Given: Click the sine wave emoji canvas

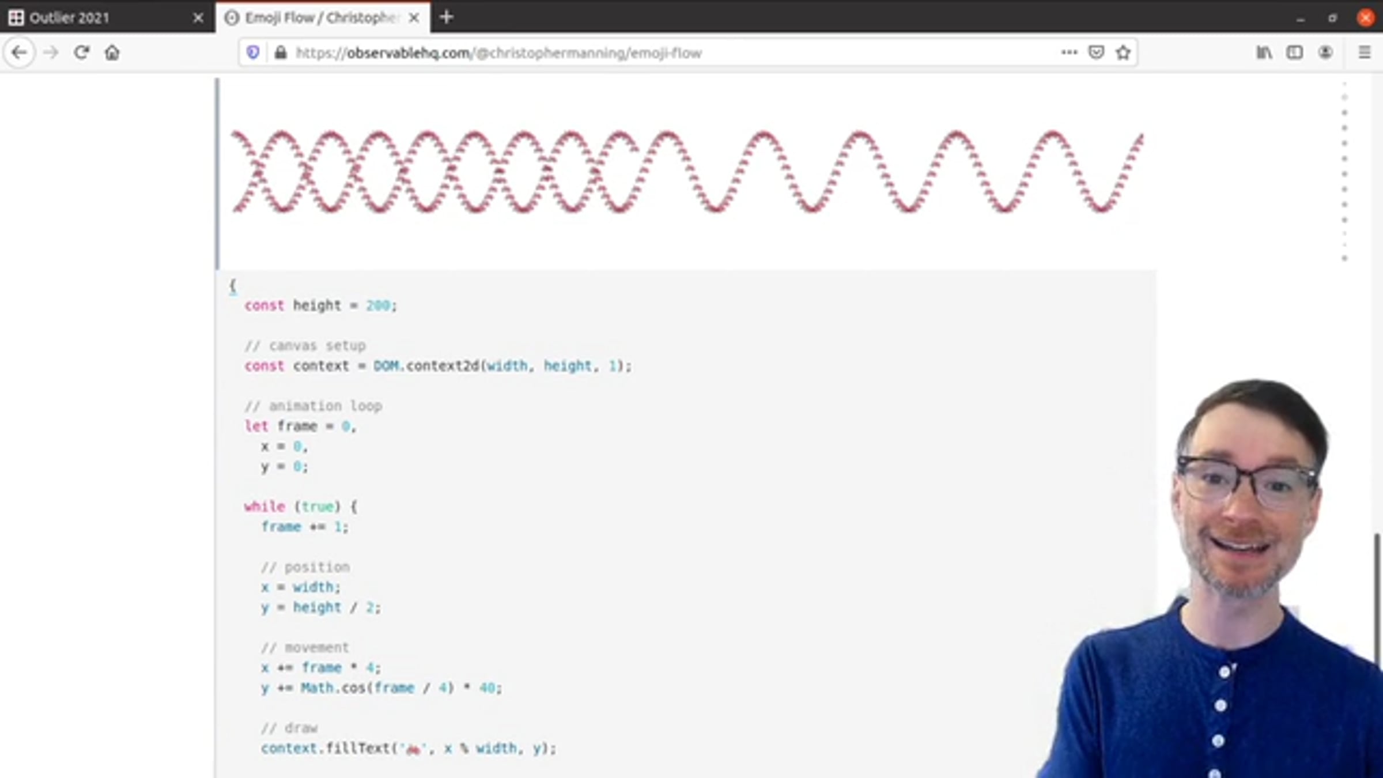Looking at the screenshot, I should [686, 172].
